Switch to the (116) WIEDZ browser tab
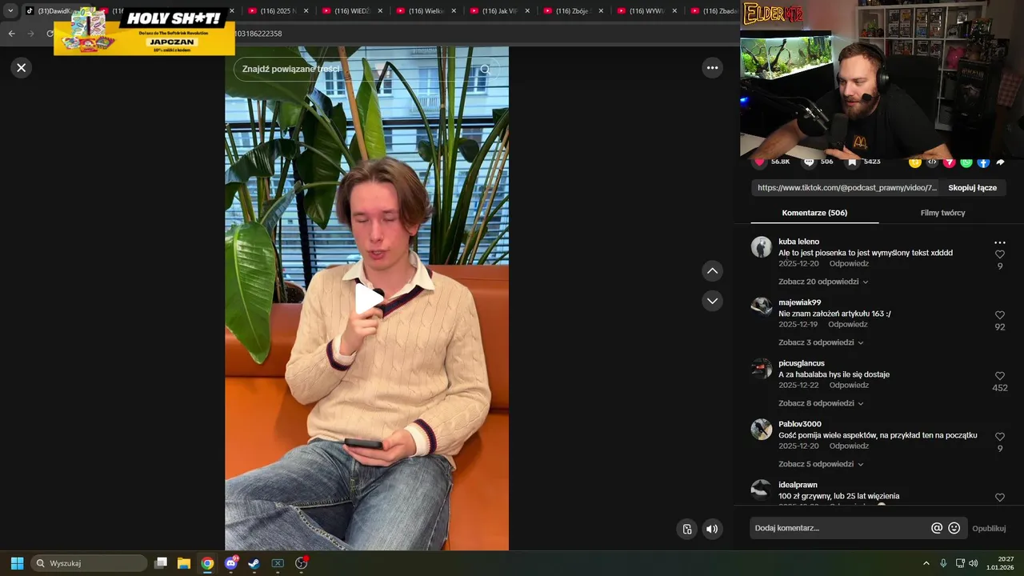 [x=350, y=11]
